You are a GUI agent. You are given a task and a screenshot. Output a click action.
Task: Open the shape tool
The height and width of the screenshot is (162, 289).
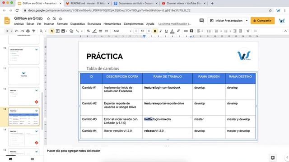(x=71, y=31)
